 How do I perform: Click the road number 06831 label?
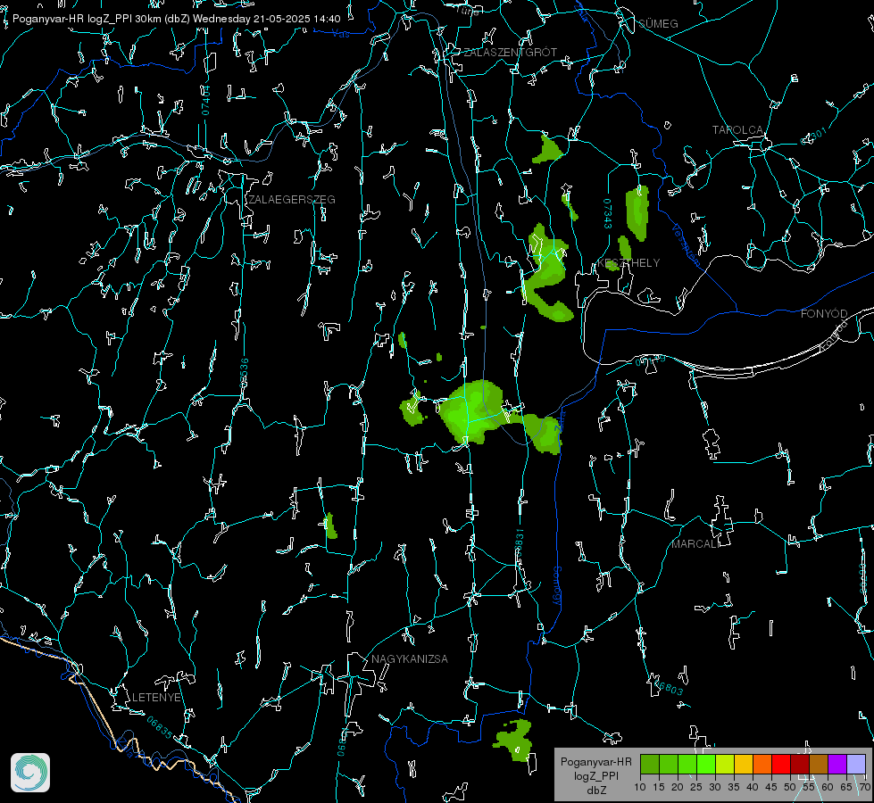tap(519, 543)
